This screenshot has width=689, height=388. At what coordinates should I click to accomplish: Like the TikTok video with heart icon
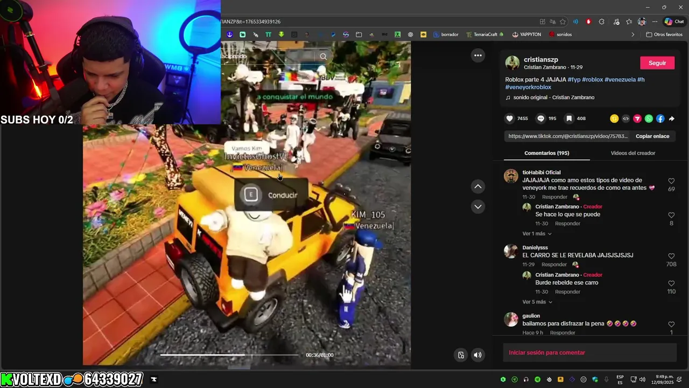click(x=509, y=119)
